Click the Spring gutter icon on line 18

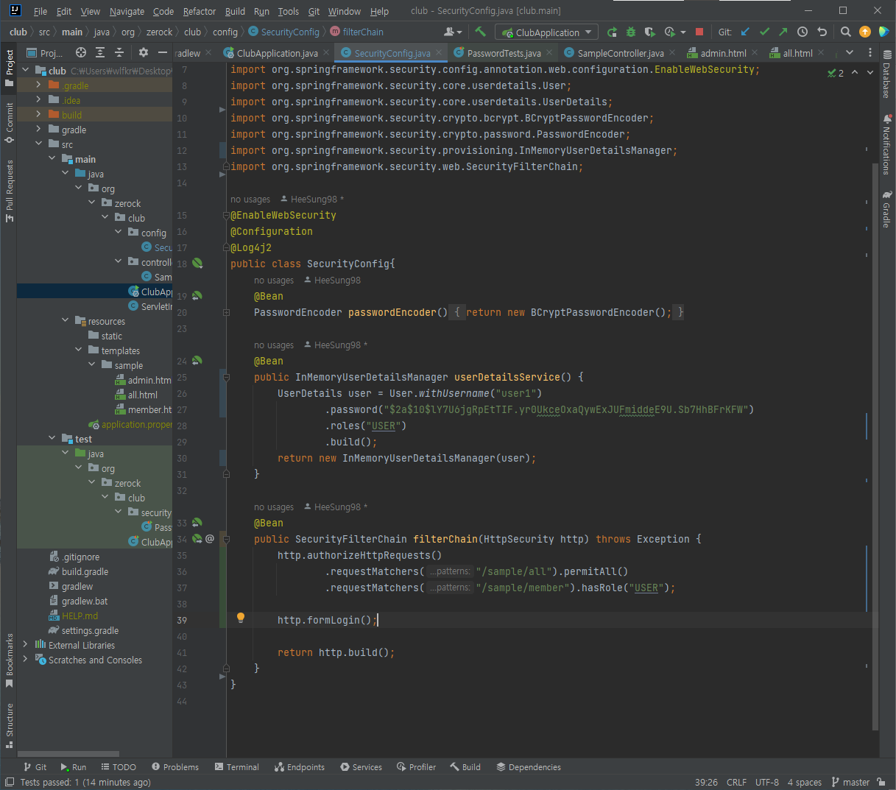pos(197,263)
